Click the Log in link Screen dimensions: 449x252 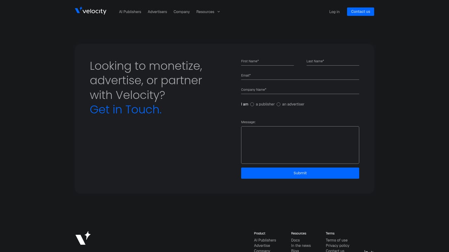pos(334,12)
